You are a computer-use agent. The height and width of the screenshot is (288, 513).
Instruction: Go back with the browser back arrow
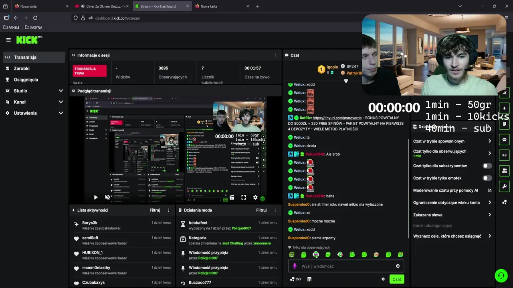click(x=16, y=18)
